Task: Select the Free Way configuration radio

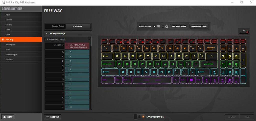Action: pos(3,40)
